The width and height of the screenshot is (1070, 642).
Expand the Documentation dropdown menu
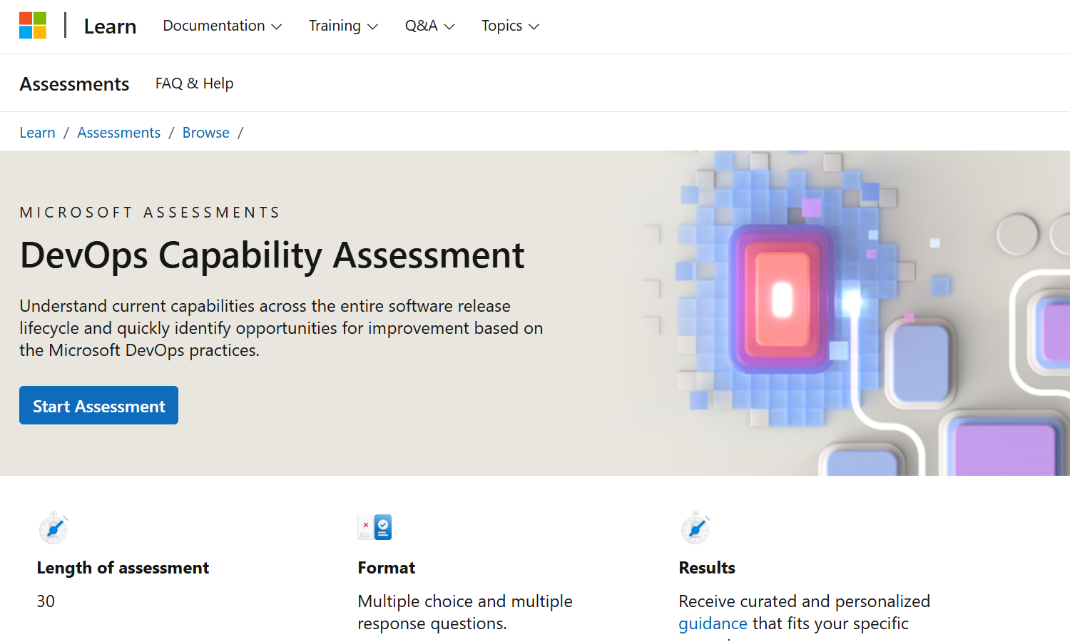pyautogui.click(x=222, y=26)
